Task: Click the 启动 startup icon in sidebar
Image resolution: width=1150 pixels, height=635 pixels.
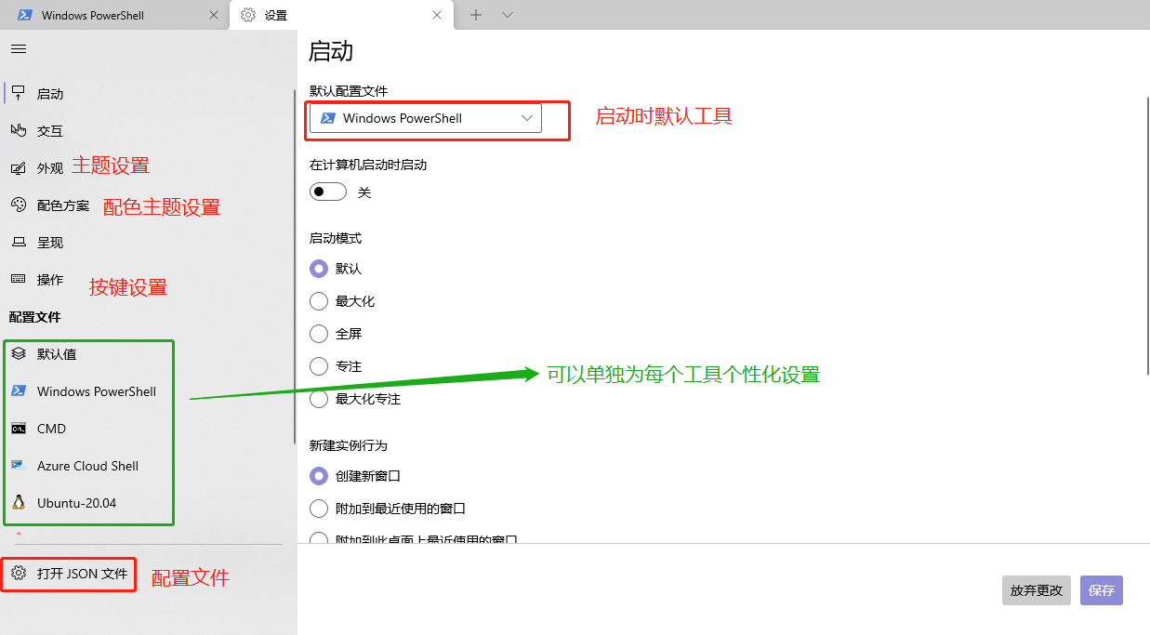Action: (x=19, y=94)
